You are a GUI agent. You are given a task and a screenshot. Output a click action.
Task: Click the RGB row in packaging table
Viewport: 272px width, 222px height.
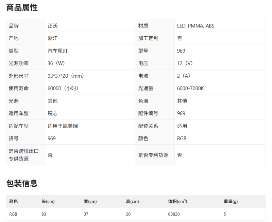[136, 214]
